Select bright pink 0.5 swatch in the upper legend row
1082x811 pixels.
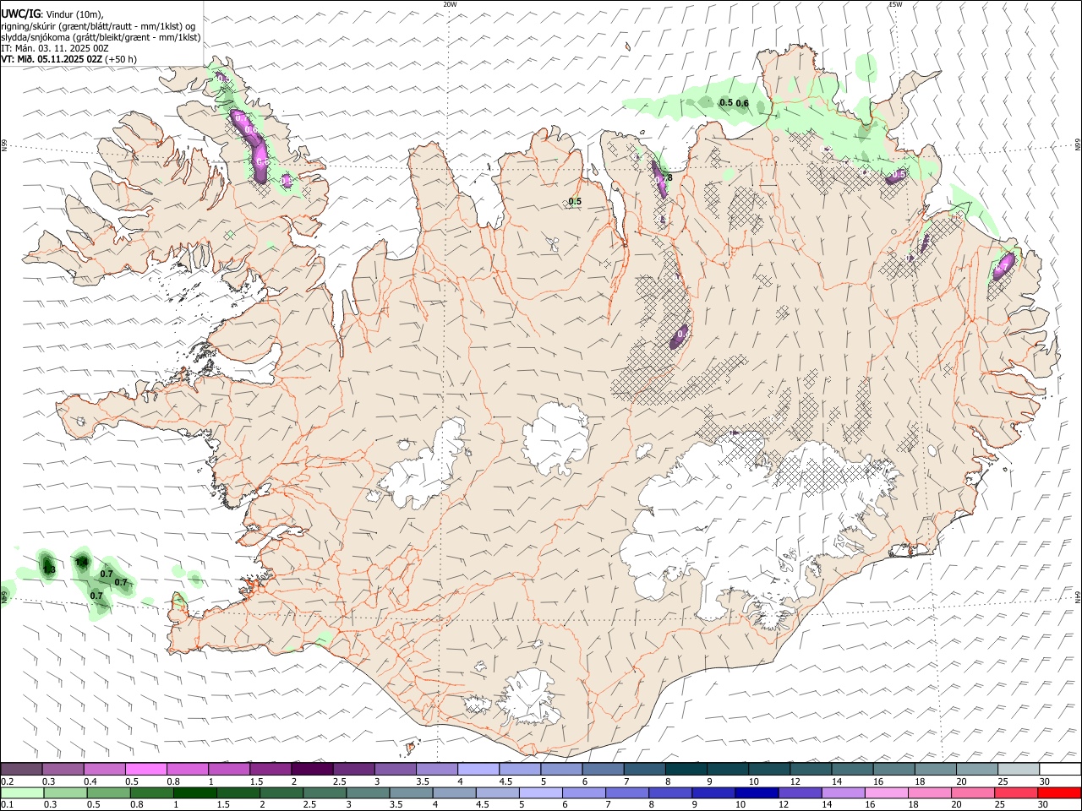[146, 769]
